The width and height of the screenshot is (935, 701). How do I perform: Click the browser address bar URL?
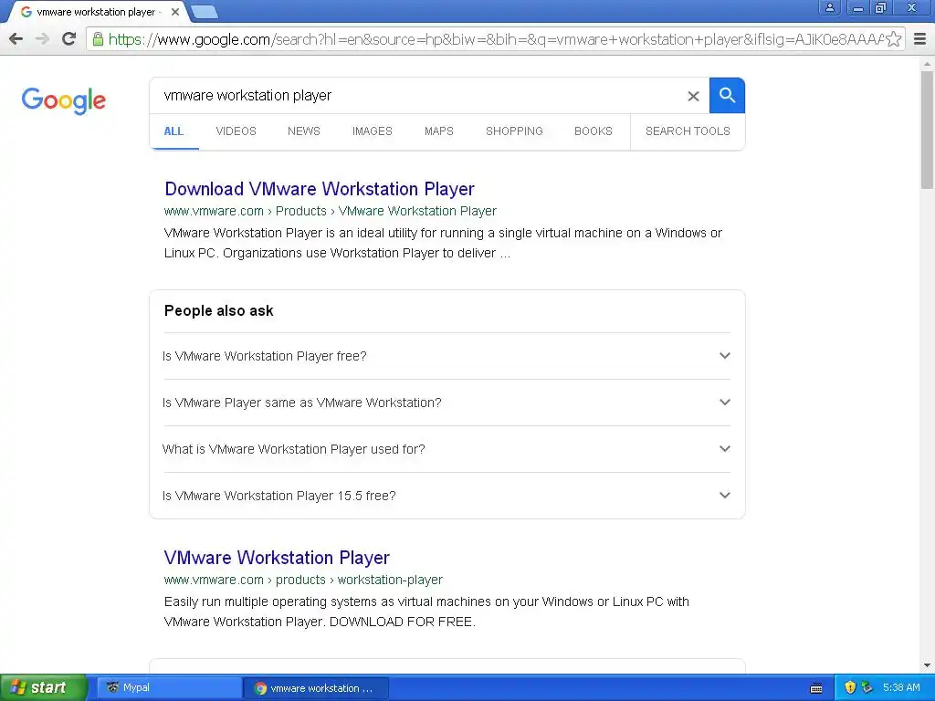coord(495,39)
